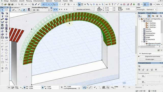Toggle the polar coordinates delta icon

[x=43, y=87]
